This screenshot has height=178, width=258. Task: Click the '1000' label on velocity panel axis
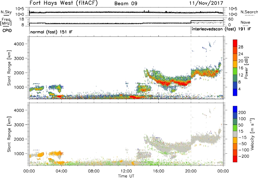pos(19,154)
